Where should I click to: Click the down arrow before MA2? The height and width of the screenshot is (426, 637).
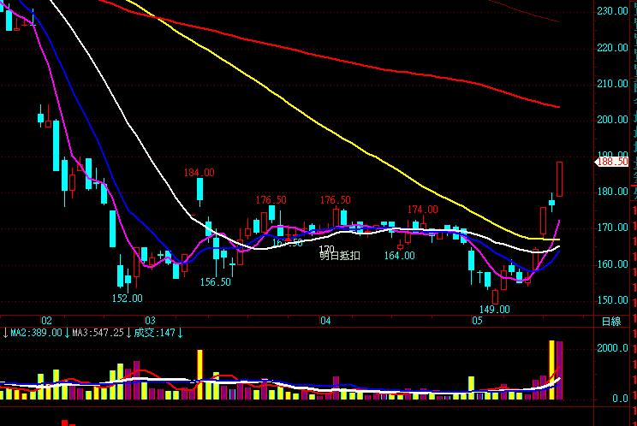pyautogui.click(x=5, y=333)
